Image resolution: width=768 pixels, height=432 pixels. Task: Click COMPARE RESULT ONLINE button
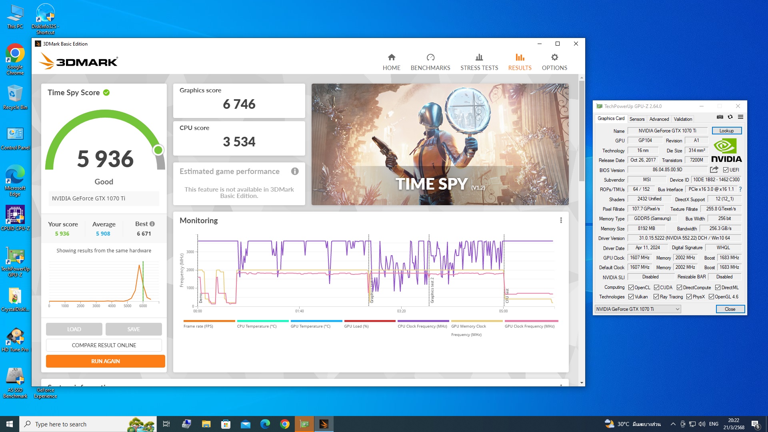pos(104,345)
